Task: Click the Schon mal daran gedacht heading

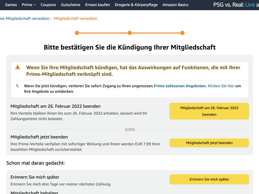Action: (36, 163)
